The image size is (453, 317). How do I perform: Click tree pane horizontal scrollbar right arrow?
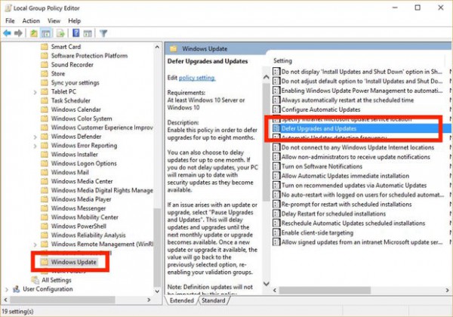[x=149, y=300]
